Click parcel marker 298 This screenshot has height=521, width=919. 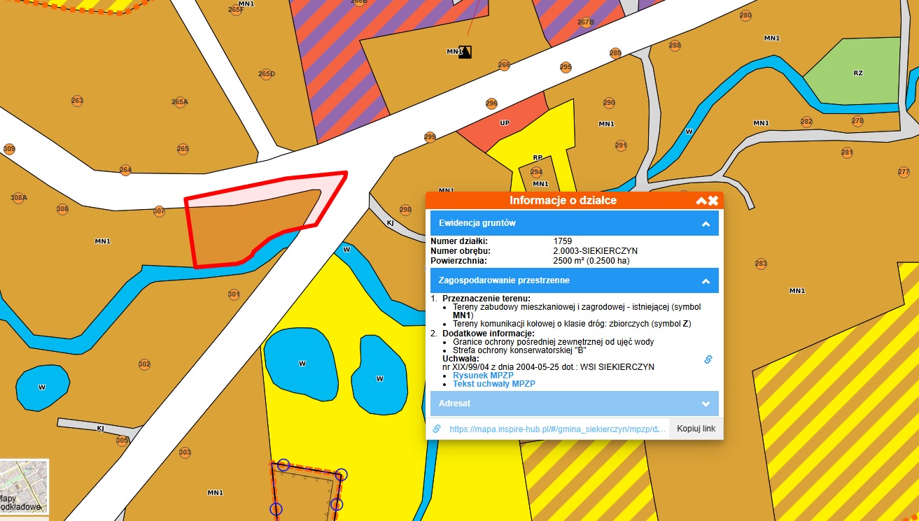tap(405, 210)
